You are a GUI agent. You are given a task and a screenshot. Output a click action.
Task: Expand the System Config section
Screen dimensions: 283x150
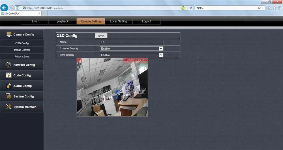pyautogui.click(x=22, y=96)
